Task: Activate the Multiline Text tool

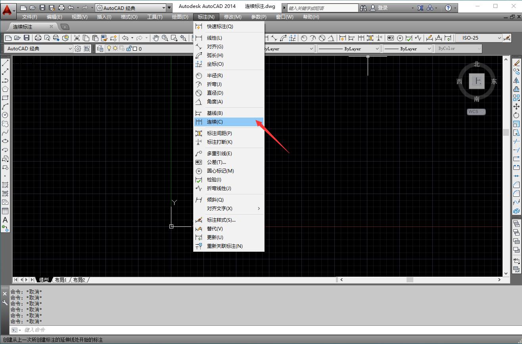Action: click(x=5, y=220)
